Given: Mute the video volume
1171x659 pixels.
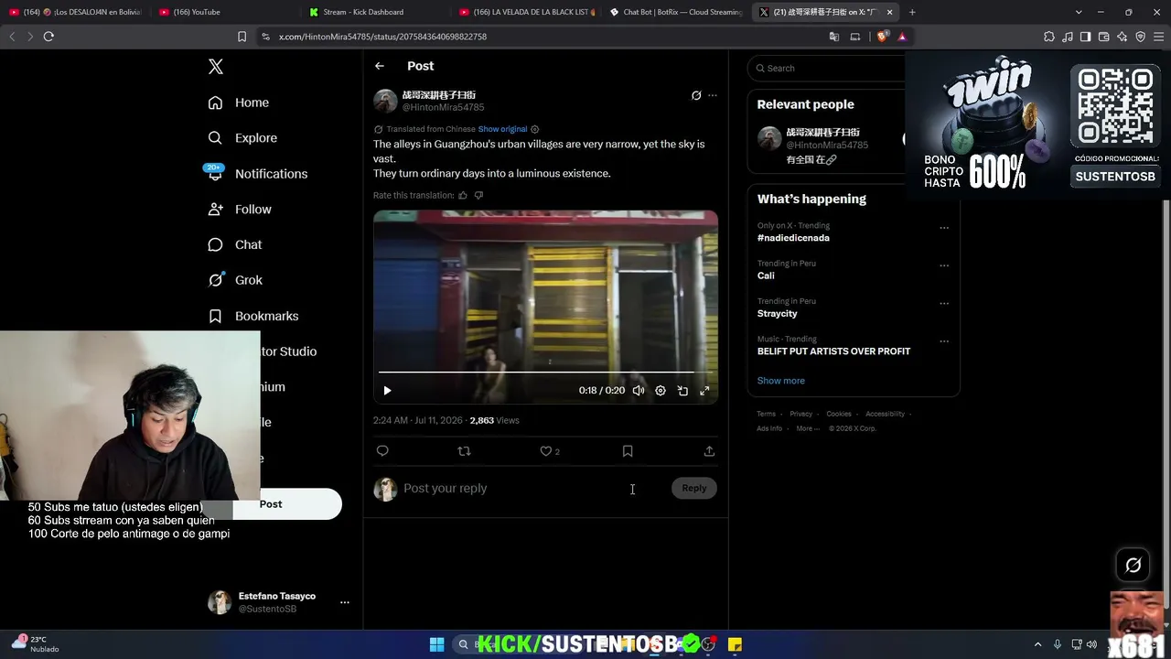Looking at the screenshot, I should coord(639,391).
